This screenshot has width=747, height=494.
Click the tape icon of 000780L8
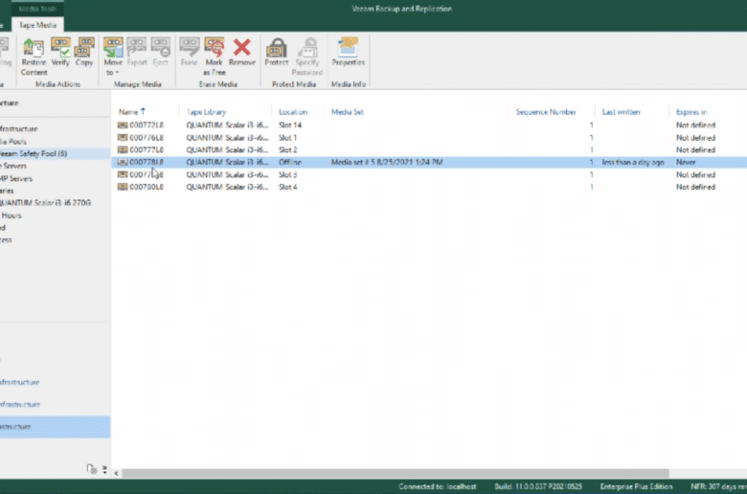click(x=123, y=188)
